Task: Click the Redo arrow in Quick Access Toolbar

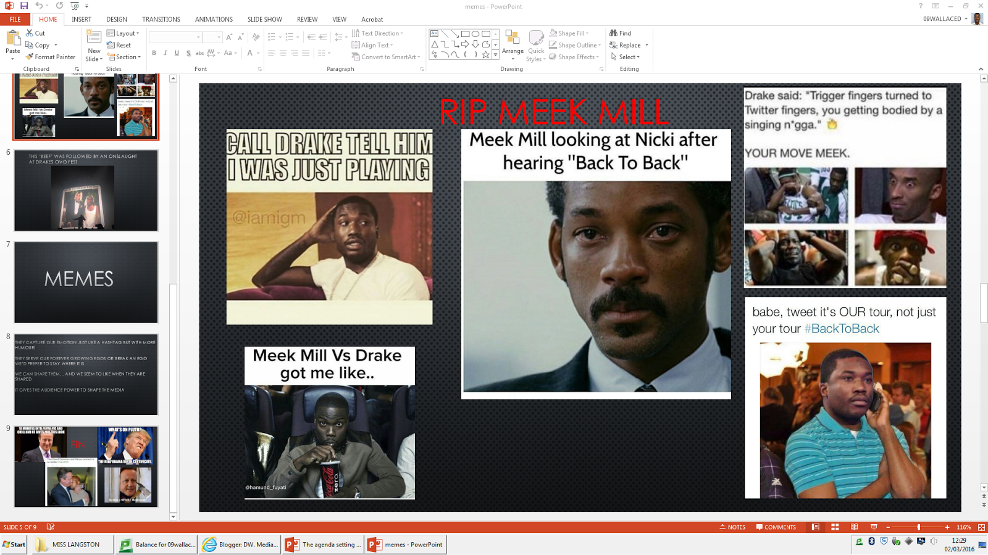Action: pos(59,6)
